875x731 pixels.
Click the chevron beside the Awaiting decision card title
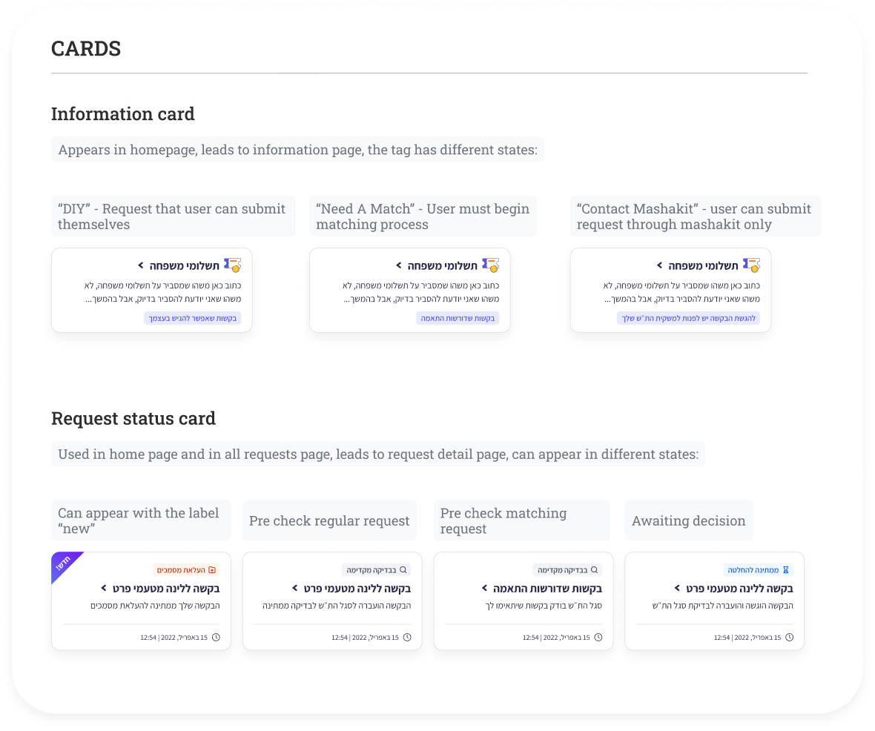(x=677, y=589)
